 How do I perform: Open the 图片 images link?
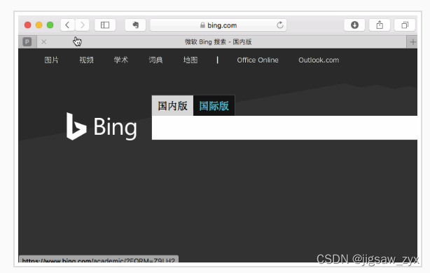(x=51, y=60)
